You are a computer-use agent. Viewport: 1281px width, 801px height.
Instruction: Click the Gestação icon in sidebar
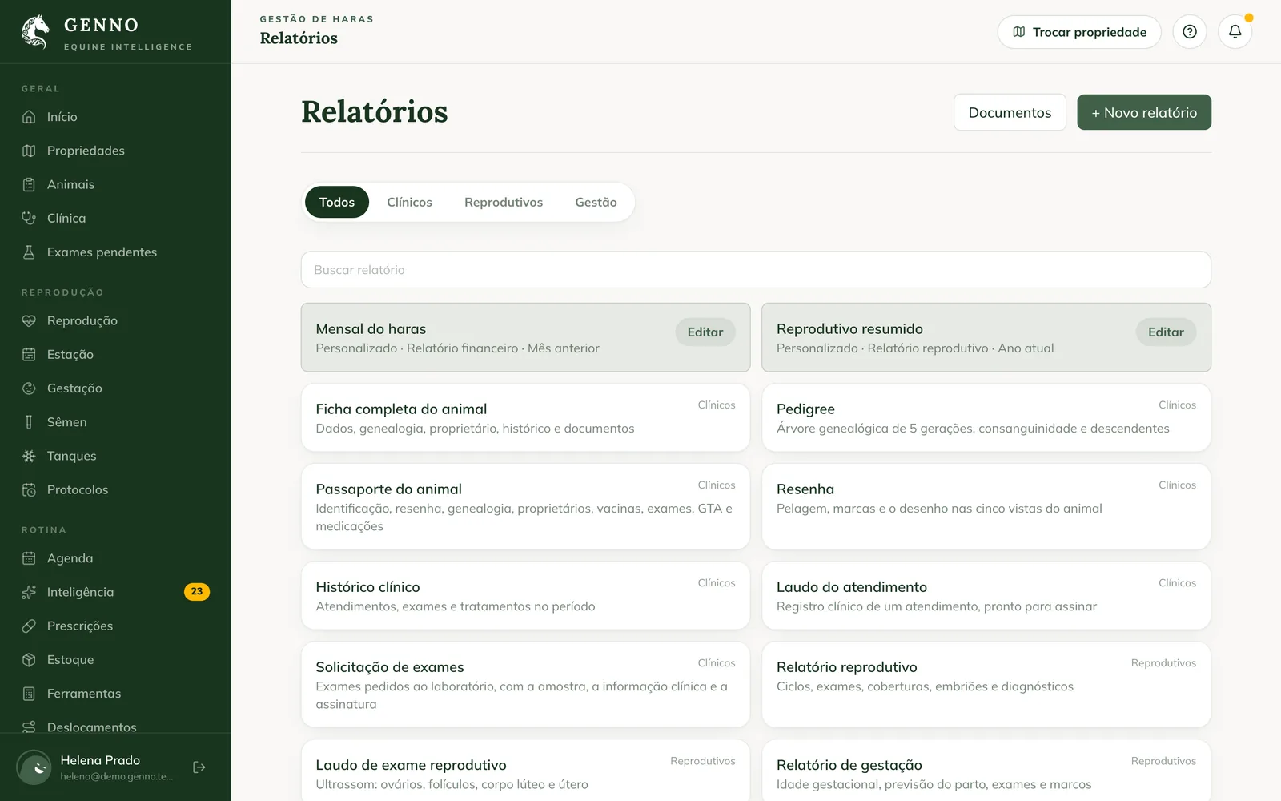[x=29, y=388]
